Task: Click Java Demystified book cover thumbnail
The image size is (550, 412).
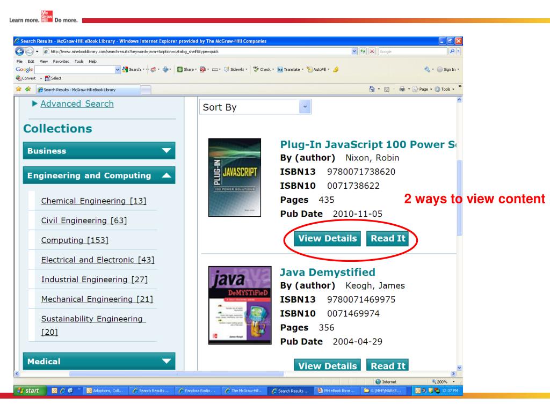Action: (240, 305)
